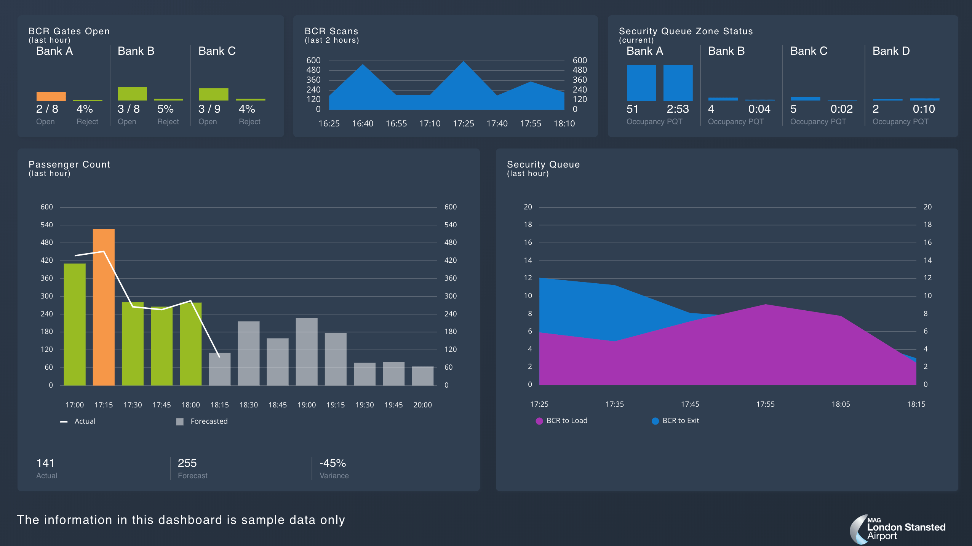This screenshot has width=972, height=546.
Task: Click the purple BCR to Load legend dot
Action: coord(539,421)
